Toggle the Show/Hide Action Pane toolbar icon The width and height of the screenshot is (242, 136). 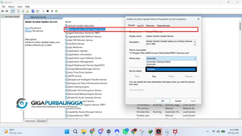(x=37, y=11)
